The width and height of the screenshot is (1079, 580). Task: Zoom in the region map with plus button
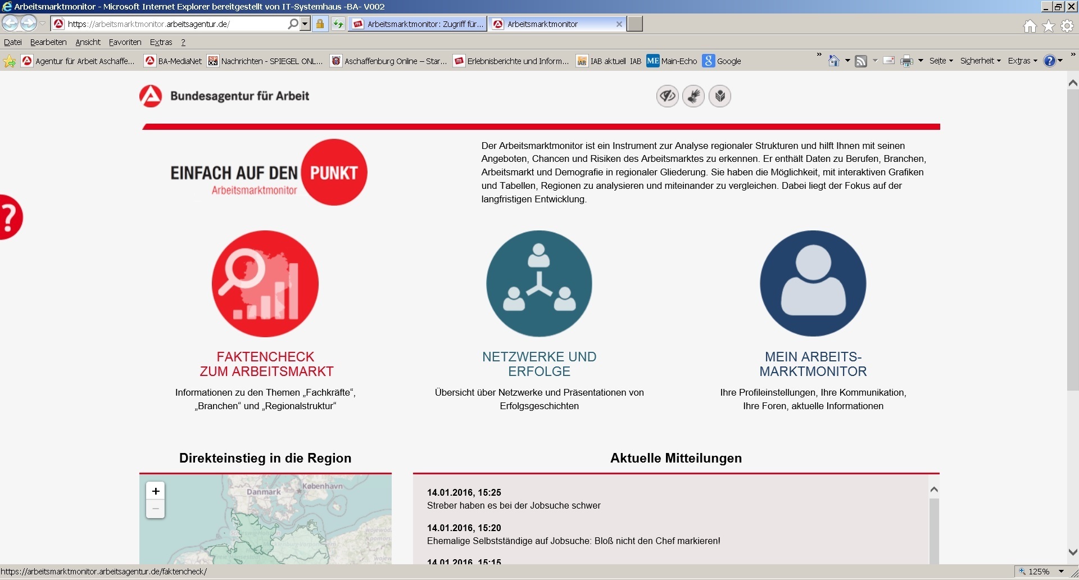(156, 491)
